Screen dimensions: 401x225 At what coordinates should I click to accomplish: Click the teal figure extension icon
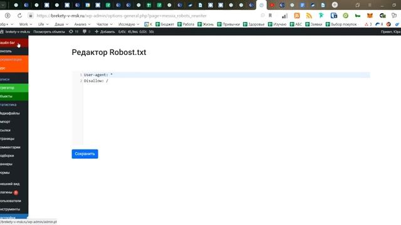321,16
